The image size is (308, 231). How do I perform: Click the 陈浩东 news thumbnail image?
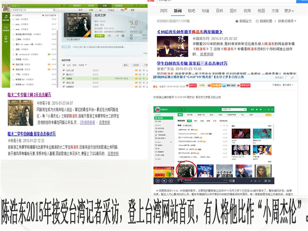(x=172, y=47)
